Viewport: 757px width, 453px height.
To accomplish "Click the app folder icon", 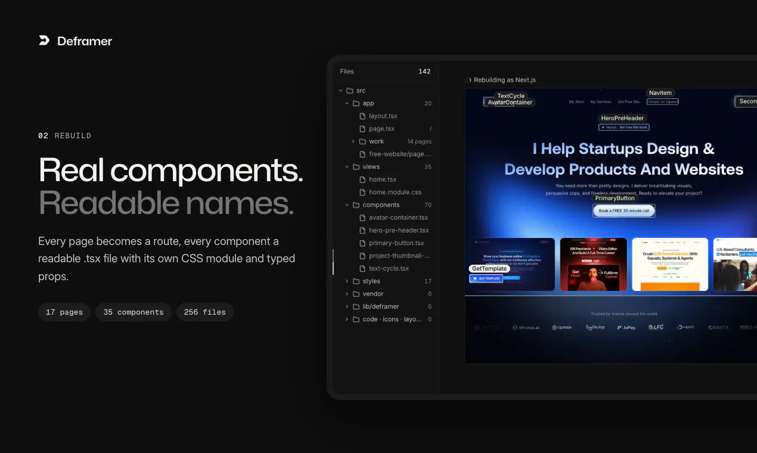I will pos(356,103).
